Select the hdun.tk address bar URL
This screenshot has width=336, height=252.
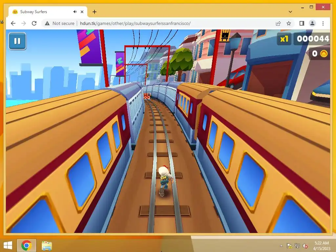point(135,23)
